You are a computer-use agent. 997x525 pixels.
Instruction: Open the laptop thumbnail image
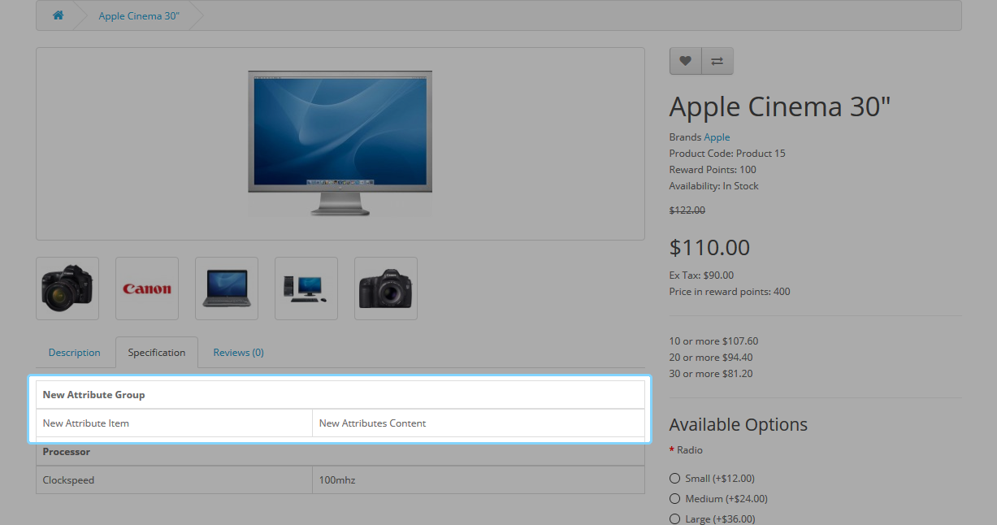pyautogui.click(x=227, y=289)
